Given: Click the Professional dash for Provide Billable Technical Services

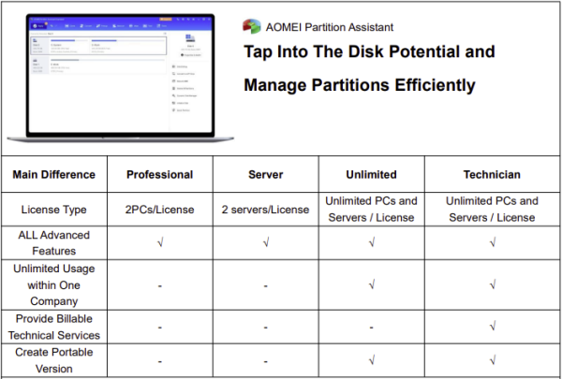Looking at the screenshot, I should (160, 328).
